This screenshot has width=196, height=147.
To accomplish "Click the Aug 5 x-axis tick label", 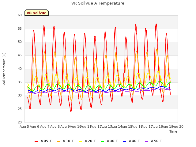I will [x=24, y=126].
